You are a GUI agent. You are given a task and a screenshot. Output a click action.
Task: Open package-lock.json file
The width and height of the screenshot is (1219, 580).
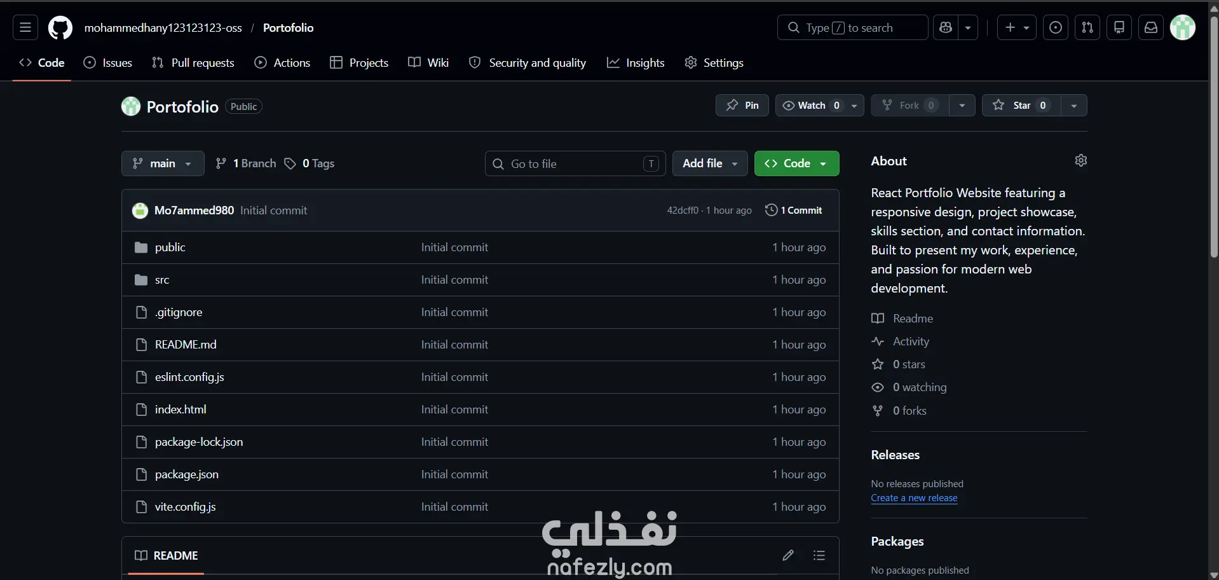(199, 442)
